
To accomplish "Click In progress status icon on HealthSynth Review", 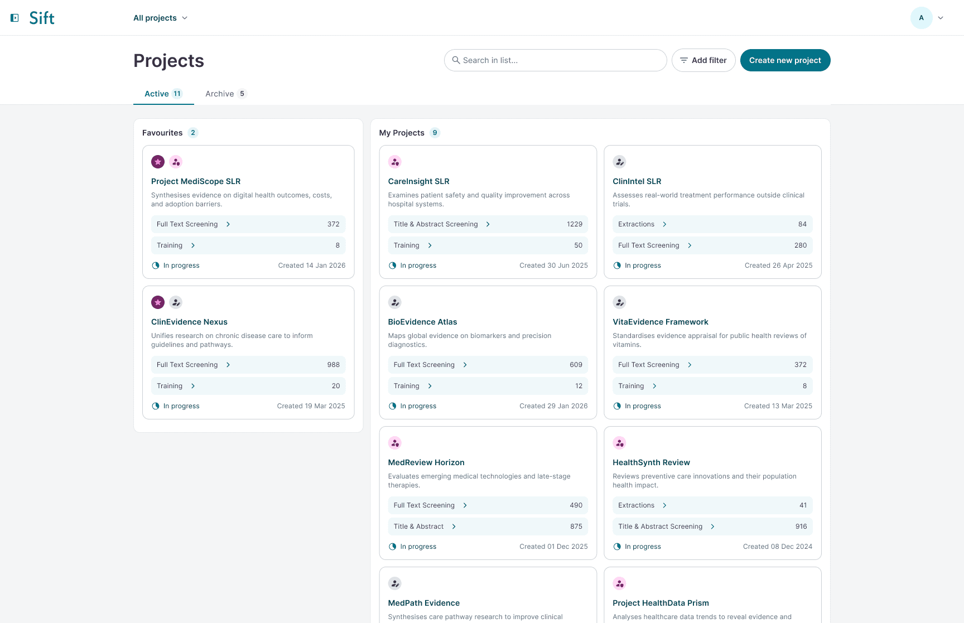I will 617,547.
